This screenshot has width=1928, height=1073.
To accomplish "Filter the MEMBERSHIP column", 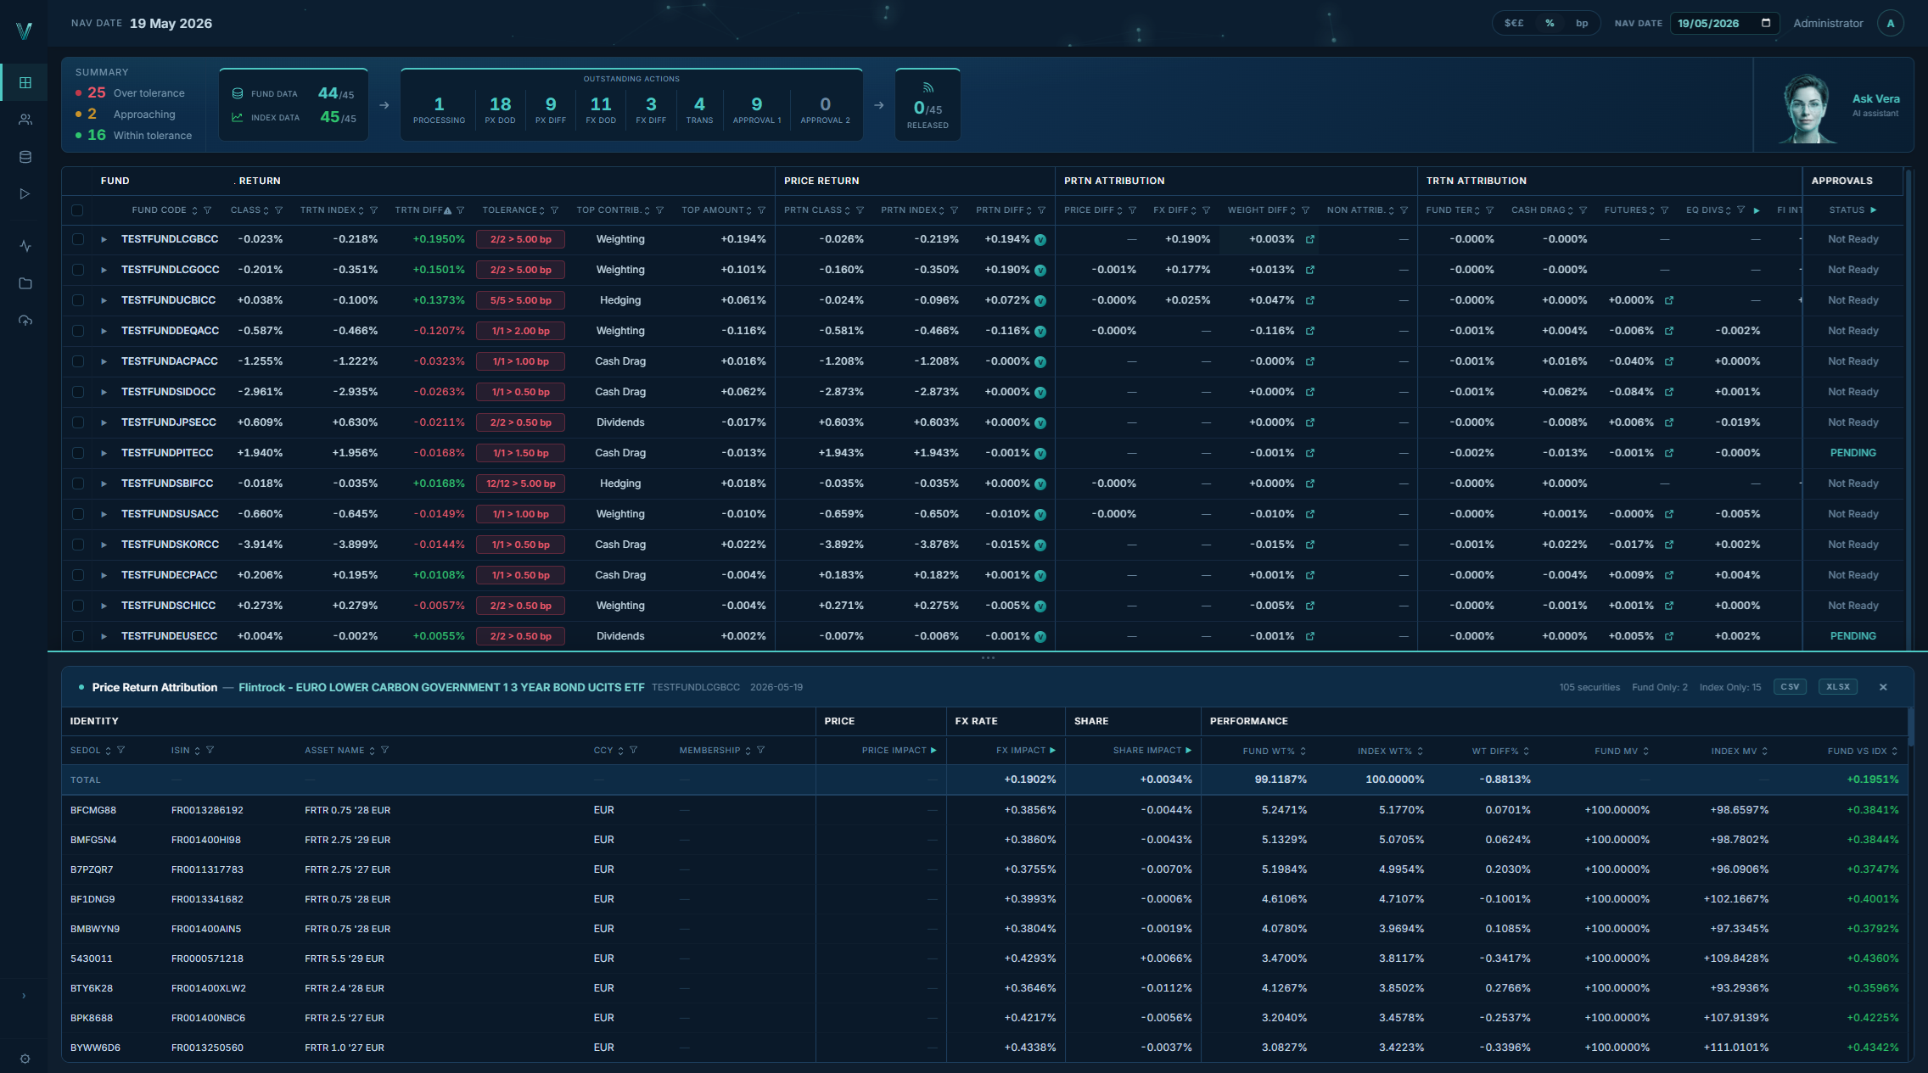I will coord(761,750).
